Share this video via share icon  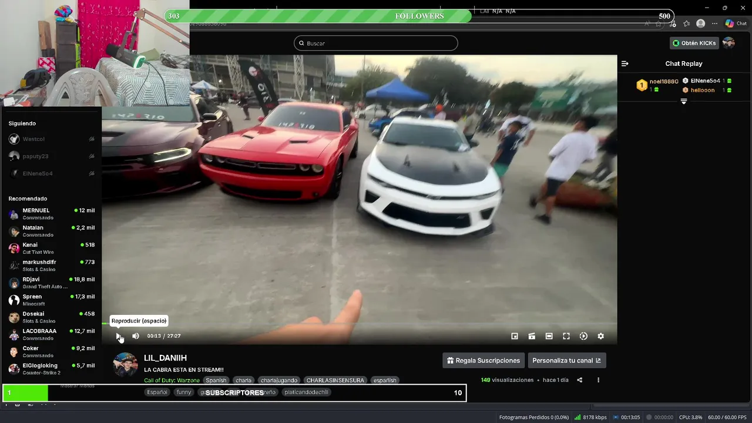(579, 380)
